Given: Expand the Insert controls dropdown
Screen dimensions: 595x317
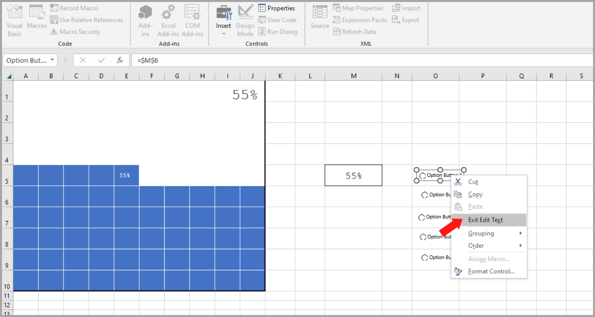Looking at the screenshot, I should 224,34.
